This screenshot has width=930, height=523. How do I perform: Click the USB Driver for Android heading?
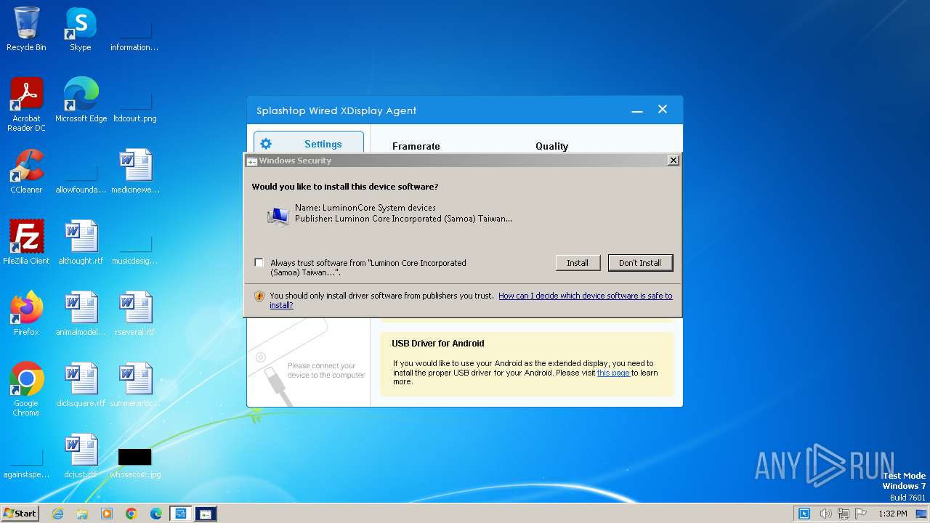coord(438,344)
